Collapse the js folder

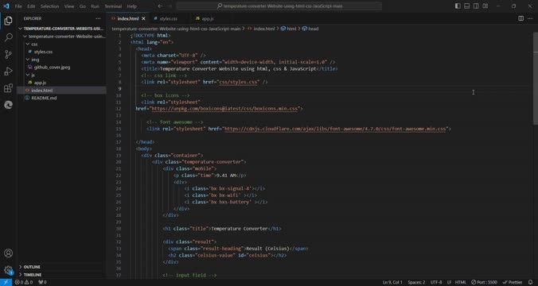pos(62,75)
